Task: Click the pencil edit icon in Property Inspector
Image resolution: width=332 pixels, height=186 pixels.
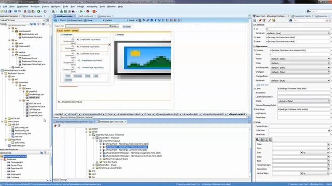Action: 270,20
